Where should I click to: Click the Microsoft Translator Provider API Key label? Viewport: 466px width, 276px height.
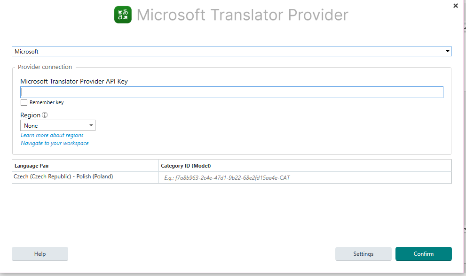coord(74,81)
